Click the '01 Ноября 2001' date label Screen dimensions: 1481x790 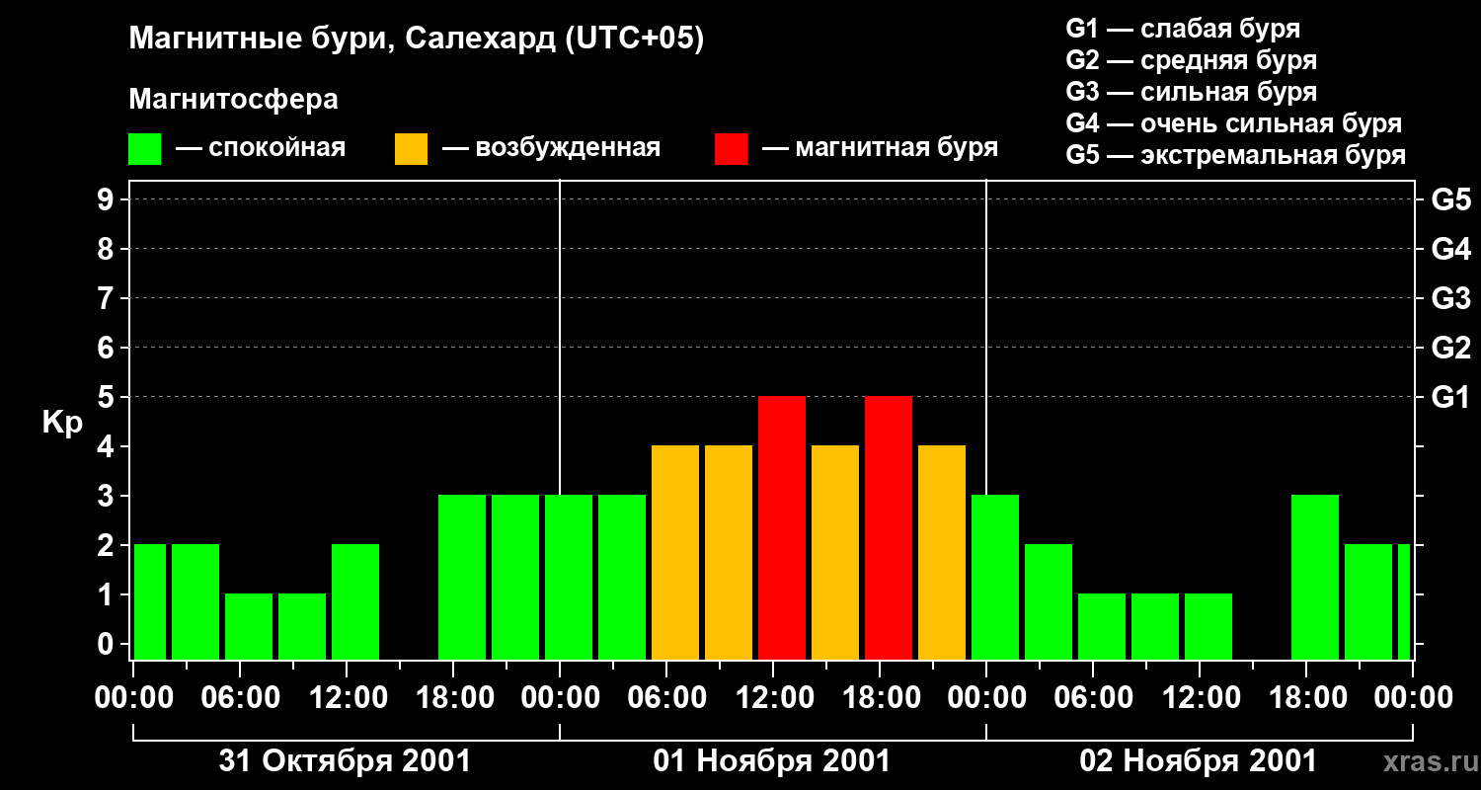(772, 761)
